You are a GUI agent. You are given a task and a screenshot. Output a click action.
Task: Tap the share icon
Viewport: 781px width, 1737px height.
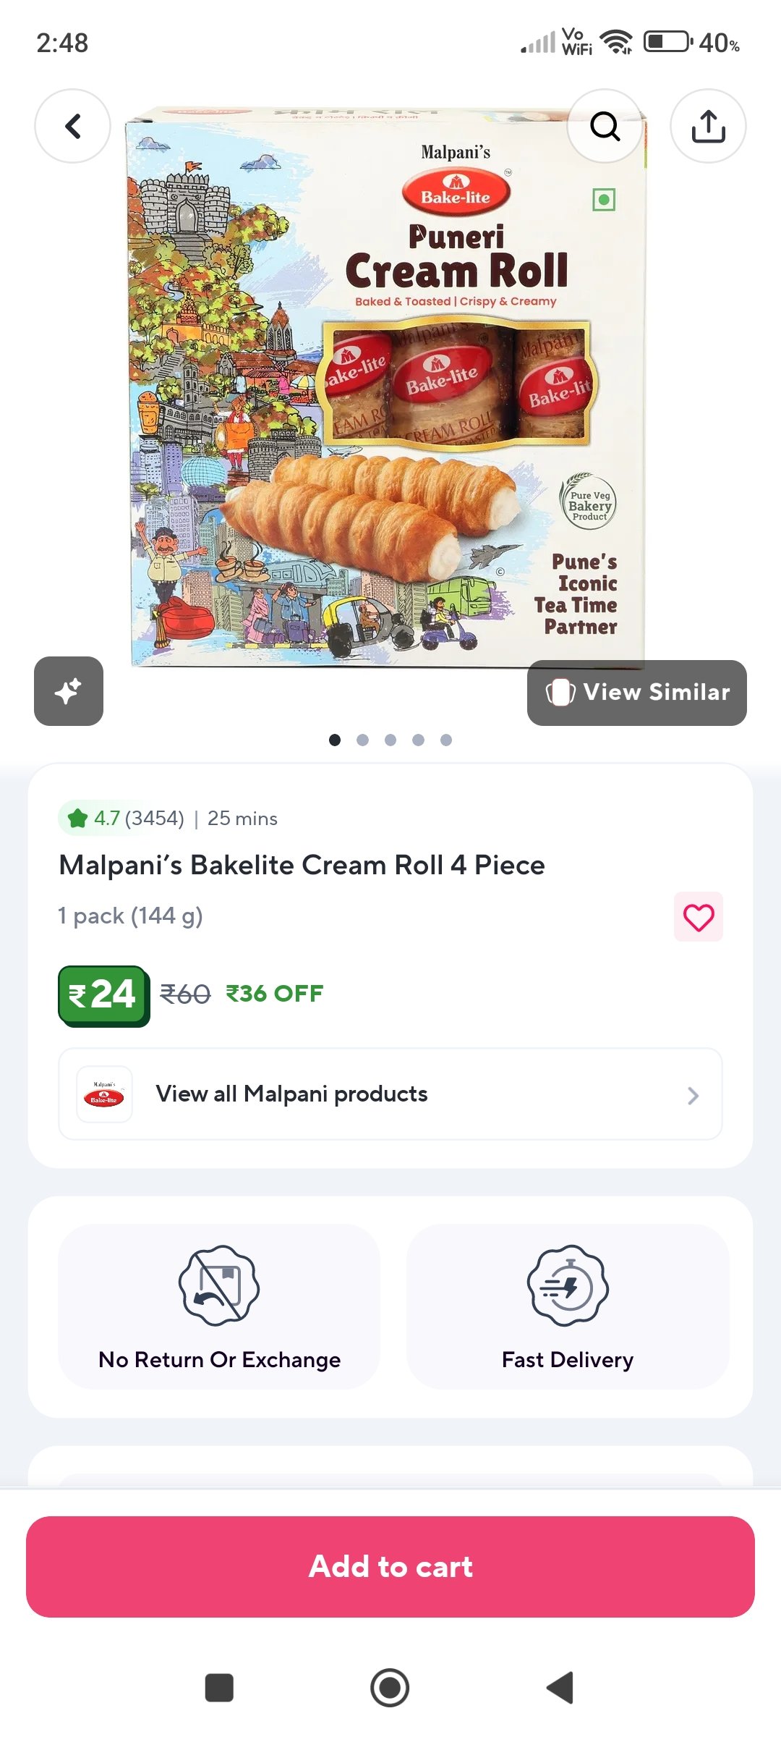click(708, 126)
